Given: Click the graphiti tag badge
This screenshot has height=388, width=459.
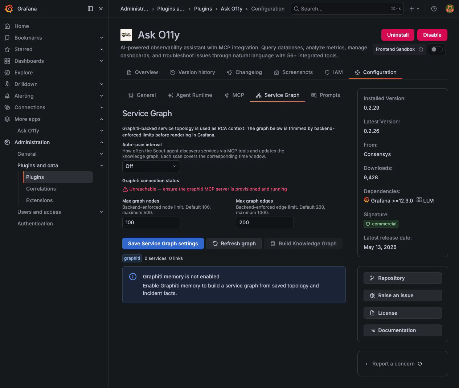Looking at the screenshot, I should click(x=132, y=258).
